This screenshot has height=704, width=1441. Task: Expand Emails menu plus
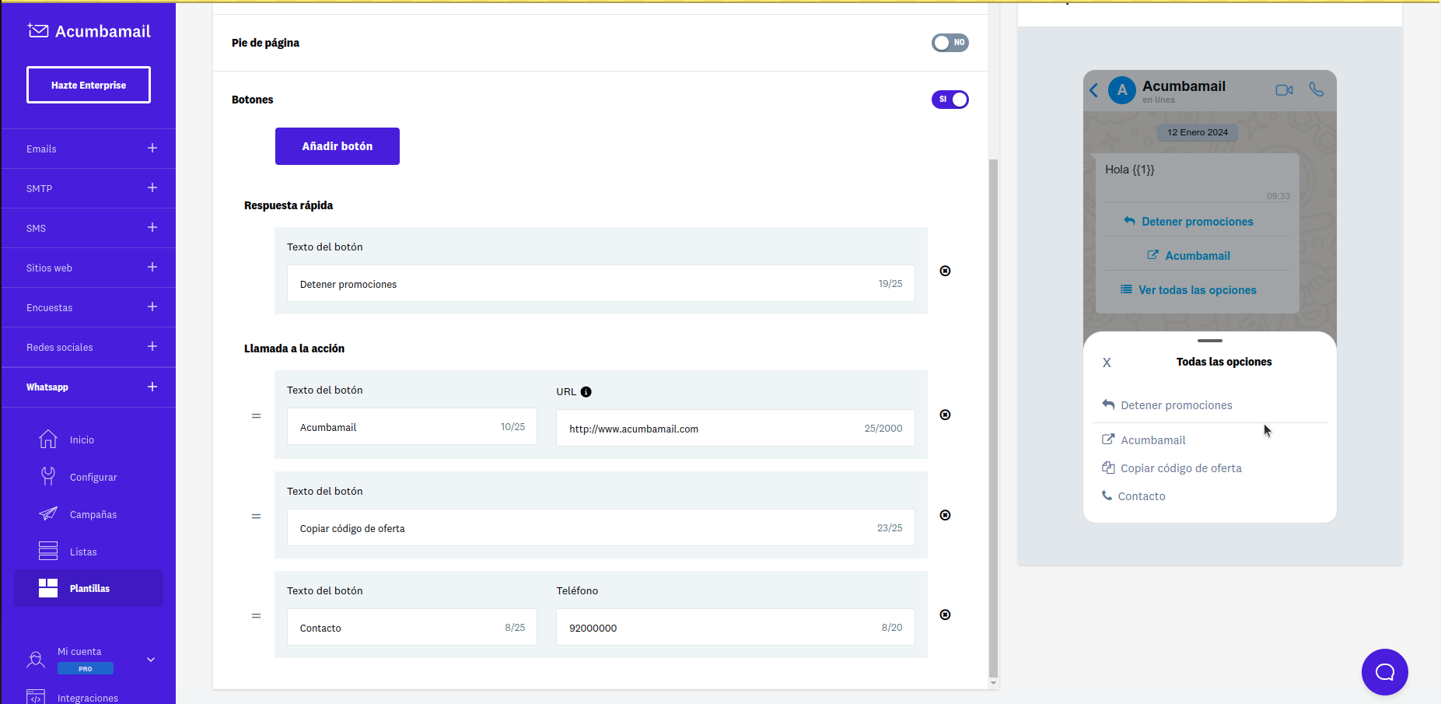(x=152, y=148)
